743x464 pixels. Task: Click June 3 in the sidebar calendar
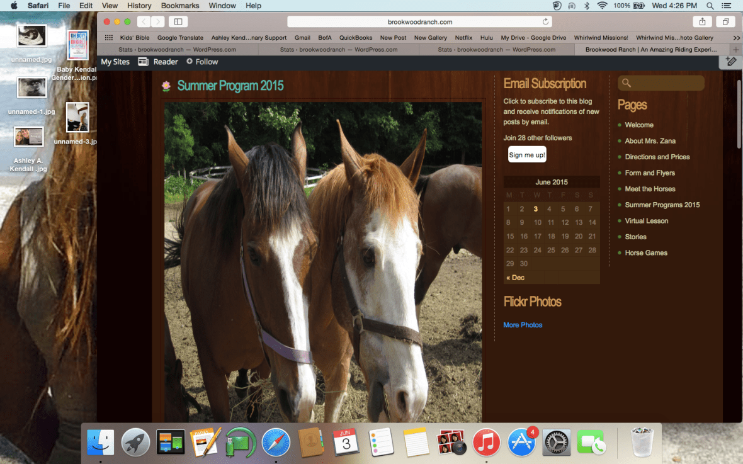[x=536, y=208]
